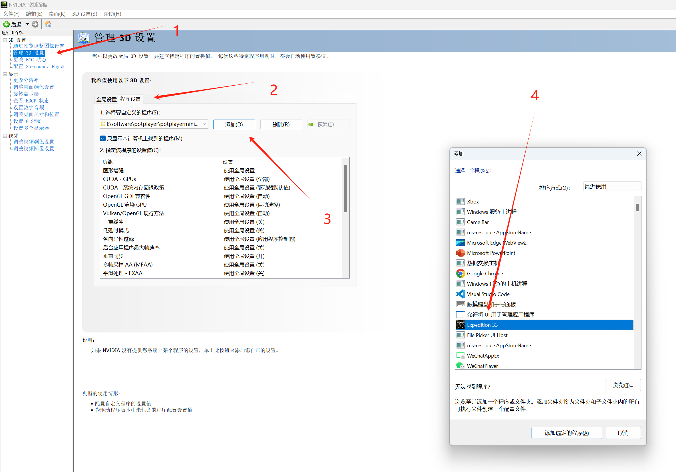The width and height of the screenshot is (676, 472).
Task: Open the 文件(F) menu
Action: pos(11,14)
